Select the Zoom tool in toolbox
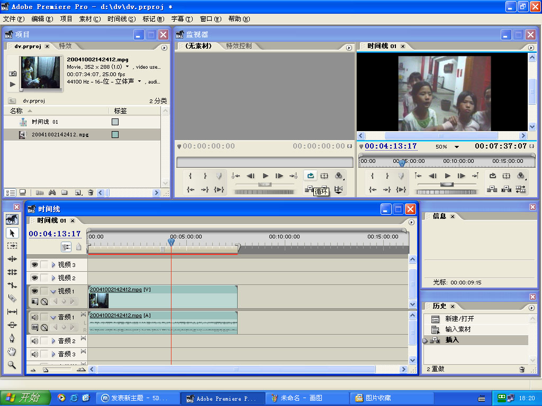 click(x=12, y=365)
